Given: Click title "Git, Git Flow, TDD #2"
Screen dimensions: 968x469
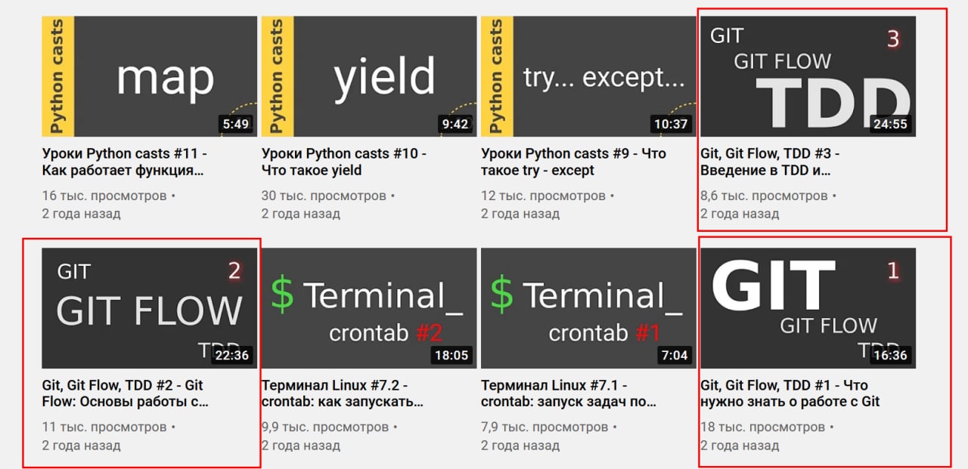Looking at the screenshot, I should [x=126, y=393].
